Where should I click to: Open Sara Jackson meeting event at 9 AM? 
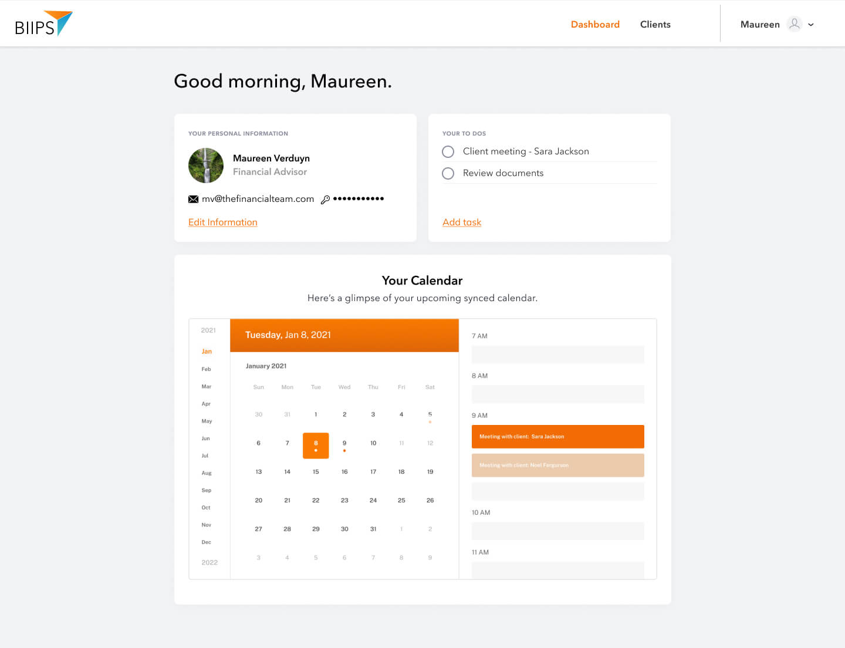pyautogui.click(x=557, y=437)
